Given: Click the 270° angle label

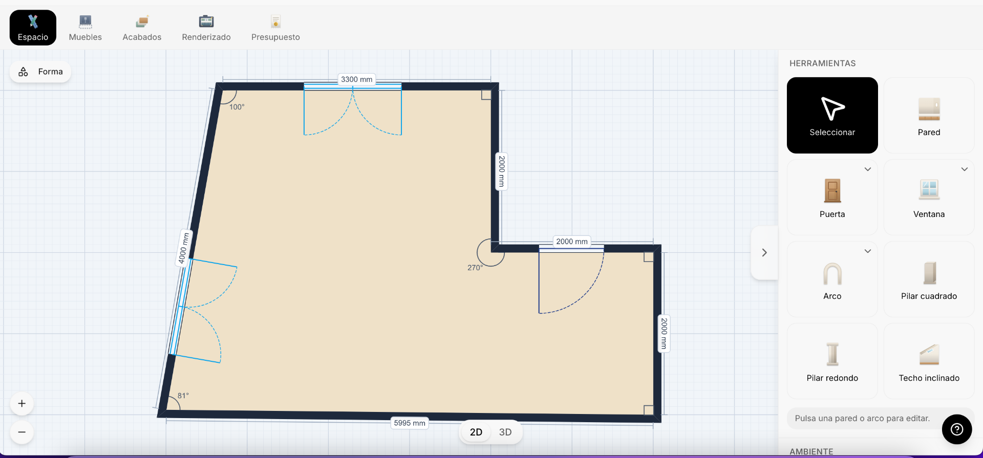Looking at the screenshot, I should click(x=475, y=268).
